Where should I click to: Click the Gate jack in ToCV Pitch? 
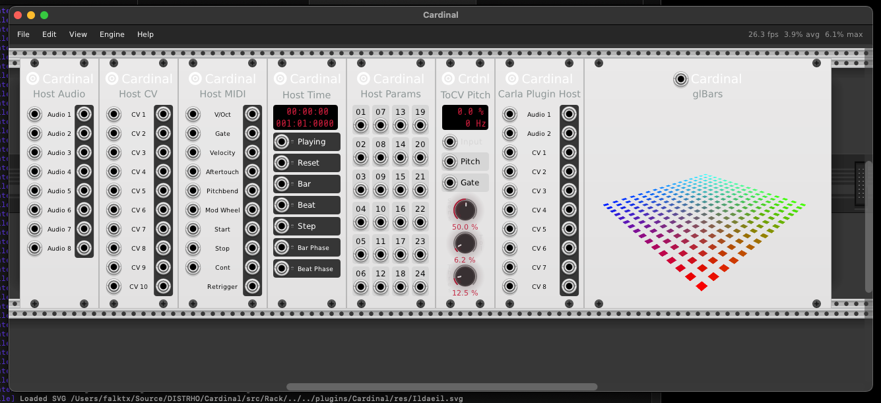450,183
